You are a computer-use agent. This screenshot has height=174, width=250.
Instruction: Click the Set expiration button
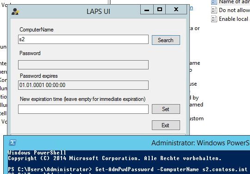point(166,109)
